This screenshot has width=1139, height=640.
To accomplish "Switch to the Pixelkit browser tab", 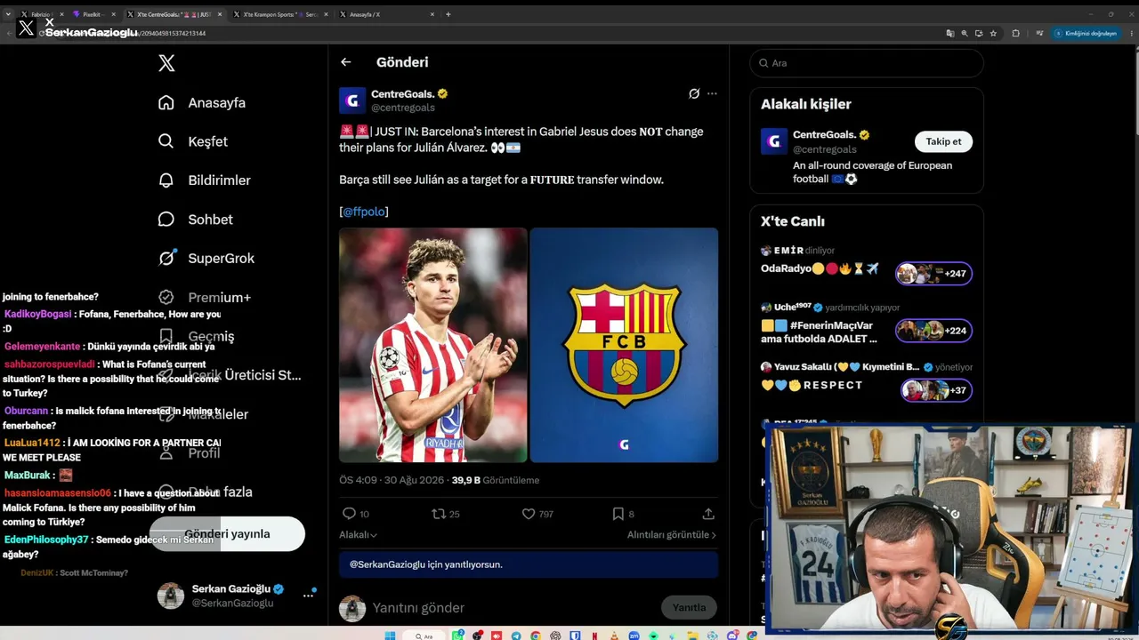I will (x=93, y=14).
